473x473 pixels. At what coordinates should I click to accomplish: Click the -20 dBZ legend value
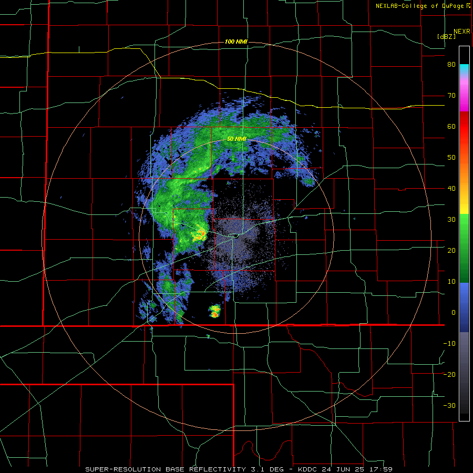(449, 374)
